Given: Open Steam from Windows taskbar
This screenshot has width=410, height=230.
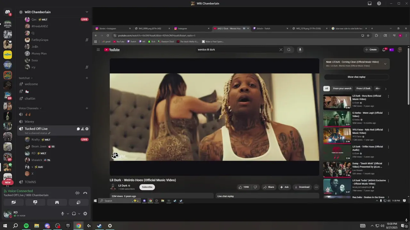Looking at the screenshot, I should point(99,226).
